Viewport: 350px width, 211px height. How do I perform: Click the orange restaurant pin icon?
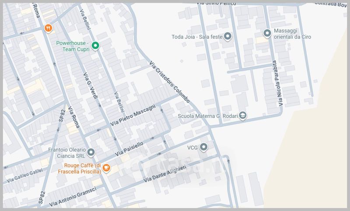(49, 28)
